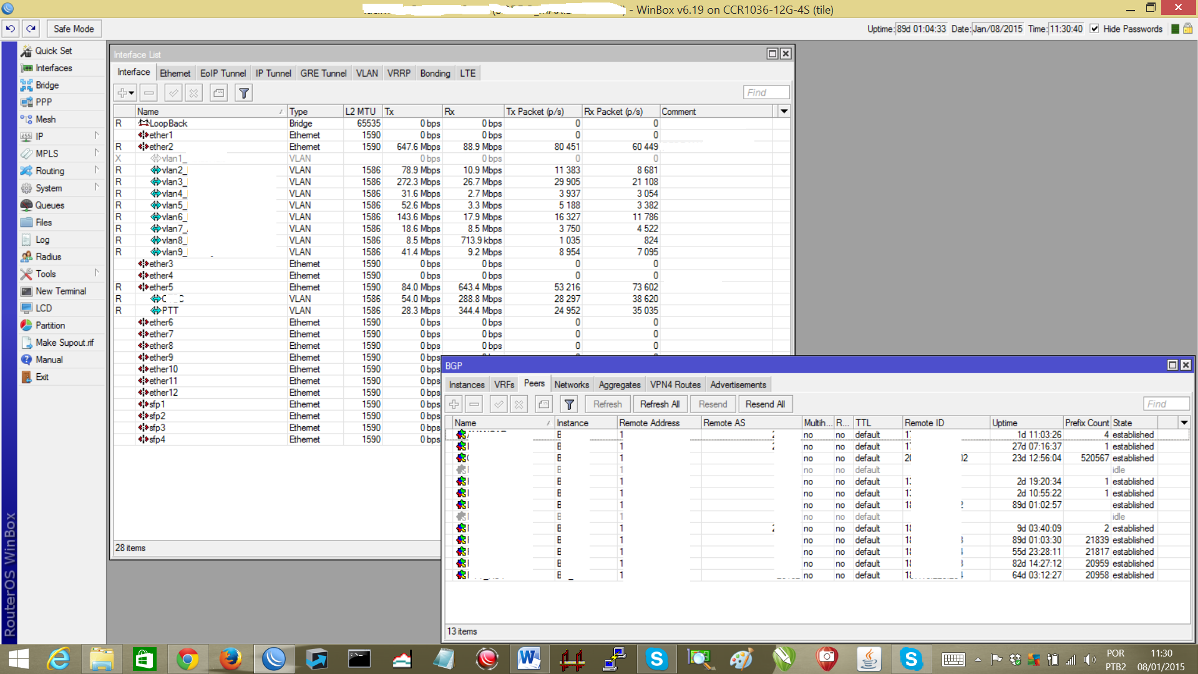The height and width of the screenshot is (674, 1198).
Task: Click Remove button in Interface List toolbar
Action: 149,93
